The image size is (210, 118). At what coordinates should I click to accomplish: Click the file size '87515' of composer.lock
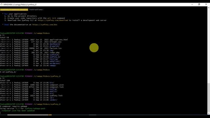pos(32,87)
